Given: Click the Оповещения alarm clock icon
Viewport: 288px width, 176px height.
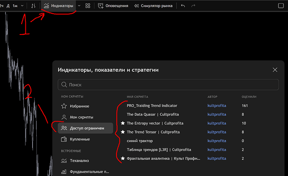Looking at the screenshot, I should 101,6.
